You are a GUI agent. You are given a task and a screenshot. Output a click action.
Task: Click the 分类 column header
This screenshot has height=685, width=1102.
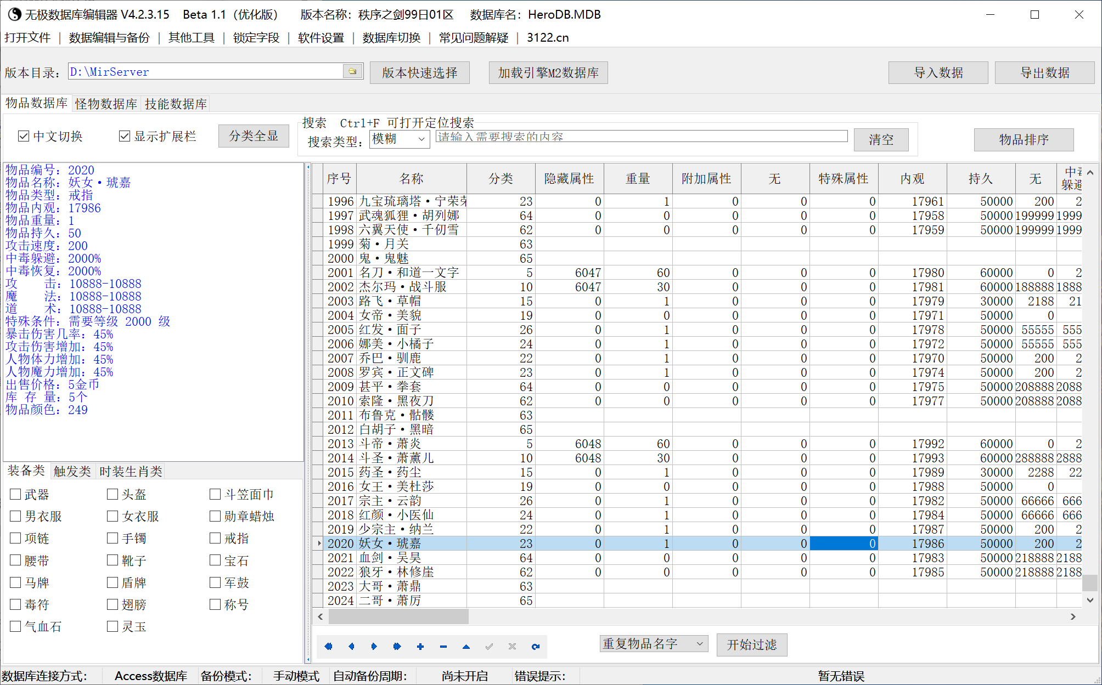(501, 178)
